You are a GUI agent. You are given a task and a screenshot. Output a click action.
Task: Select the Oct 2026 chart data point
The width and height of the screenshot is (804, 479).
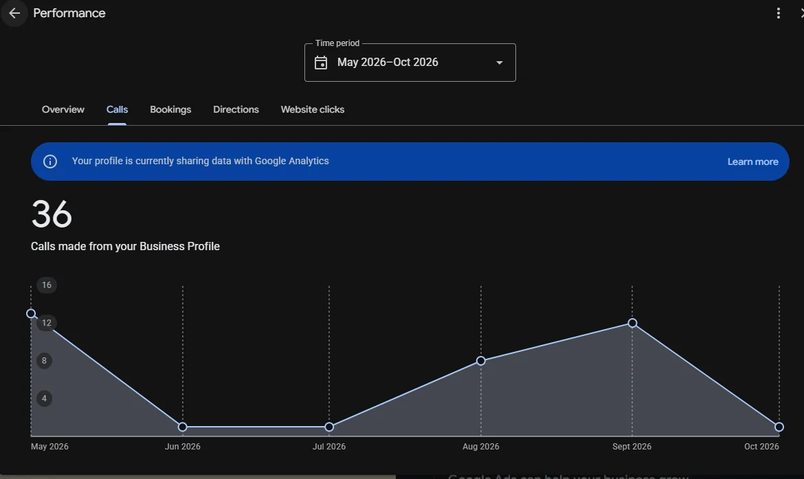tap(779, 427)
